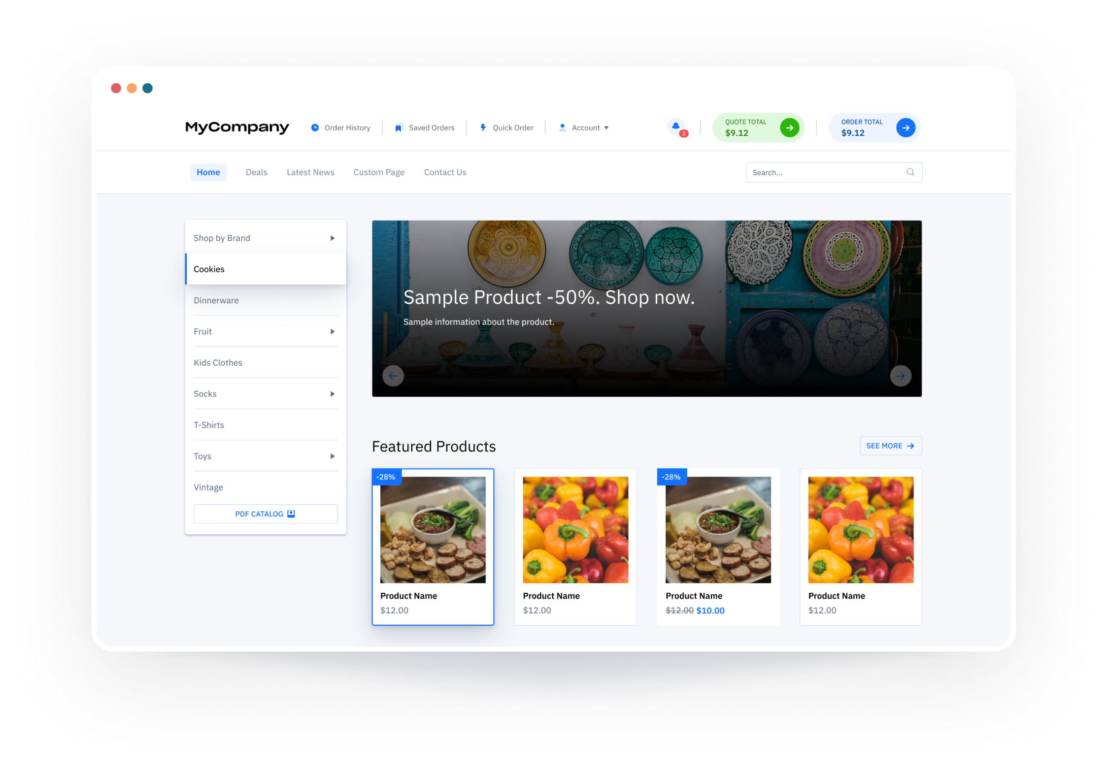This screenshot has width=1107, height=767.
Task: Click the blue Order Total arrow
Action: (906, 128)
